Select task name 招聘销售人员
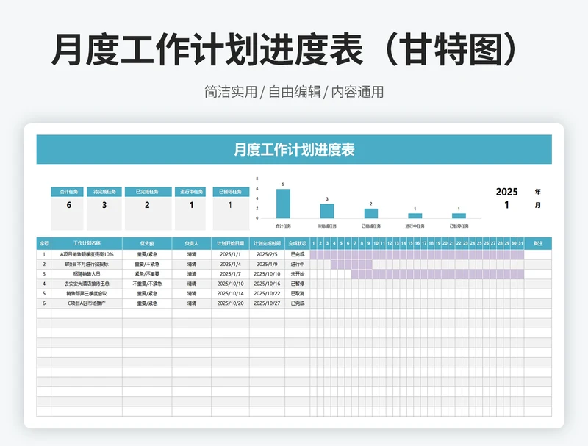 87,274
